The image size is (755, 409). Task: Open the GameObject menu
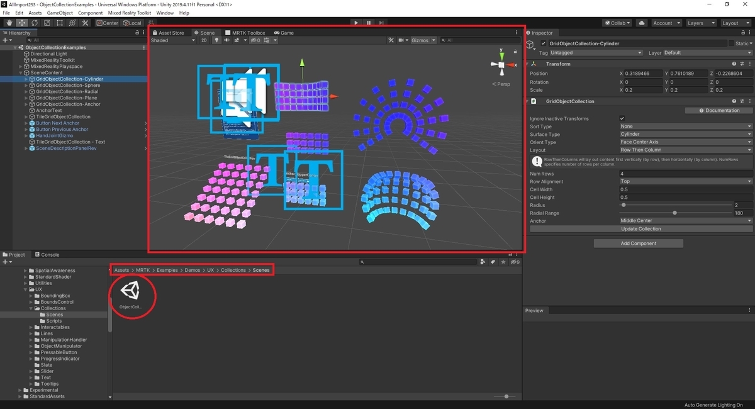click(60, 13)
